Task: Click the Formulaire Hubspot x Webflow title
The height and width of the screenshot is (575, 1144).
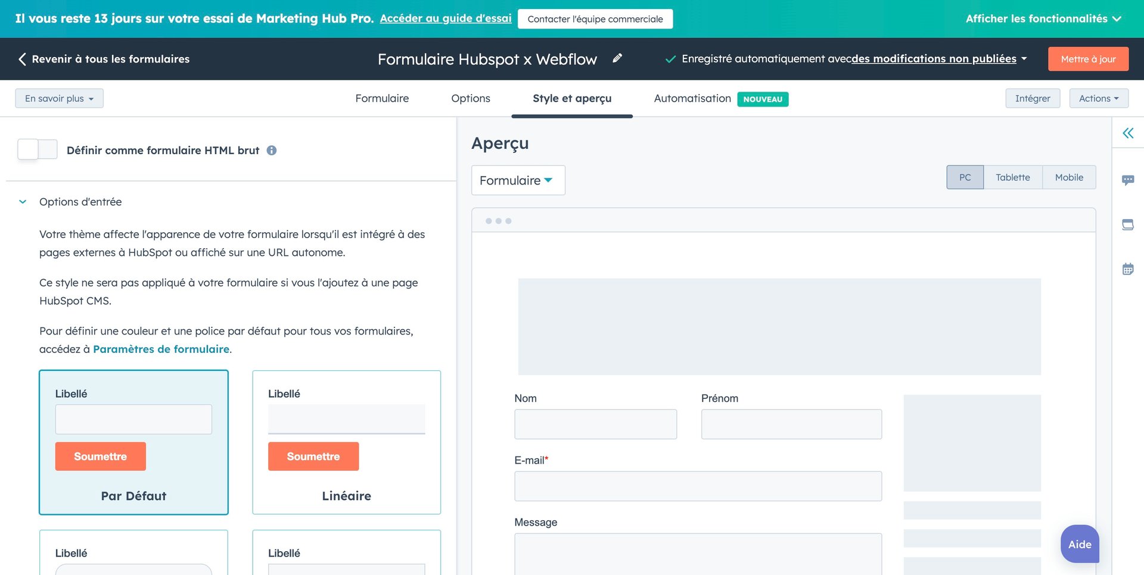Action: (487, 59)
